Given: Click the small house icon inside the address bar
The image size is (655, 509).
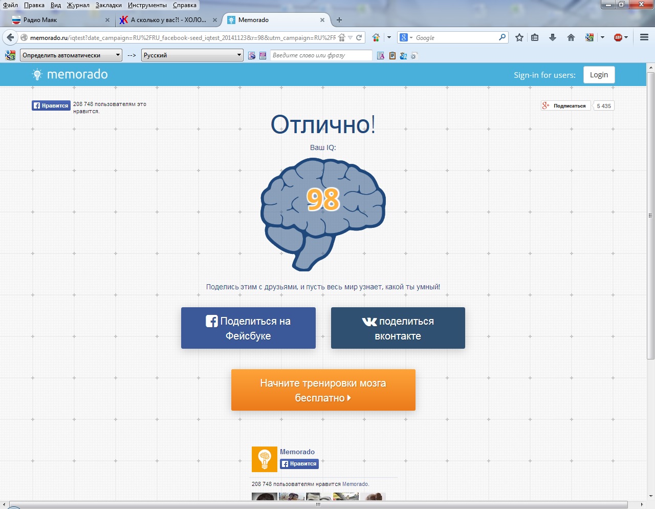Looking at the screenshot, I should 342,38.
